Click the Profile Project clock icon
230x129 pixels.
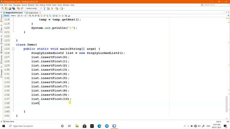click(62, 9)
